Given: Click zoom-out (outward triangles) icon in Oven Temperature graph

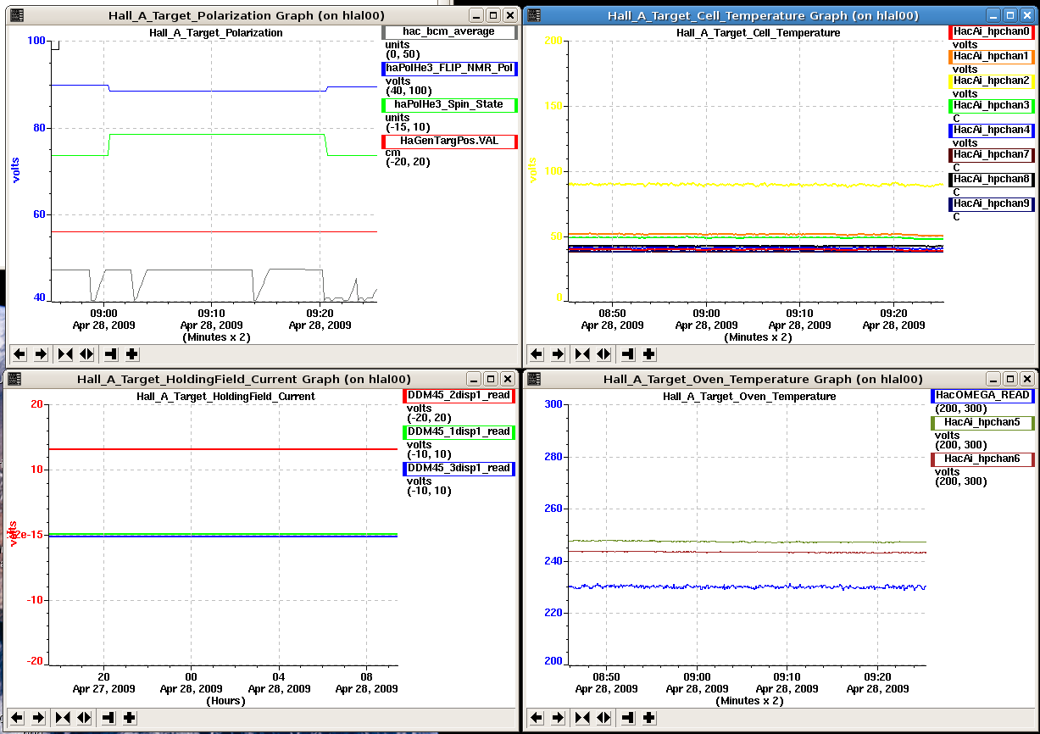Looking at the screenshot, I should coord(603,718).
